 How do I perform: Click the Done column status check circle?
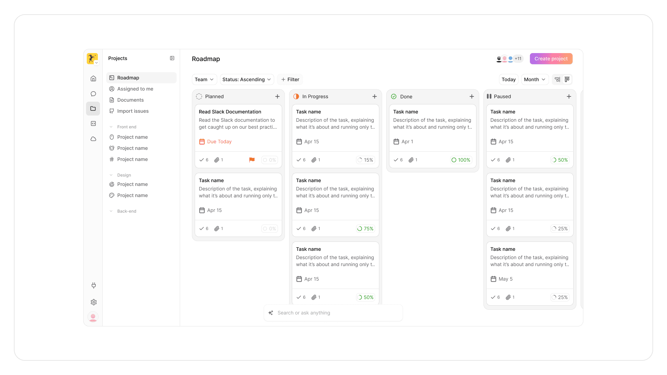(394, 96)
